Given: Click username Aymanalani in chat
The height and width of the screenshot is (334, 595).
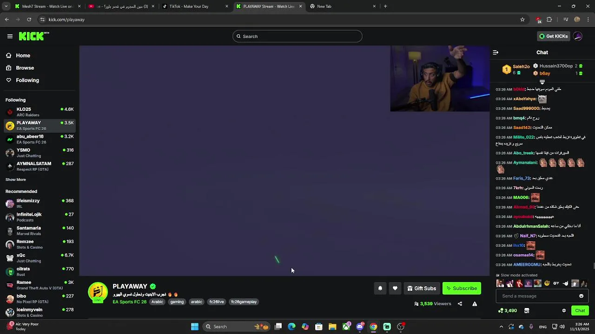Looking at the screenshot, I should point(525,163).
